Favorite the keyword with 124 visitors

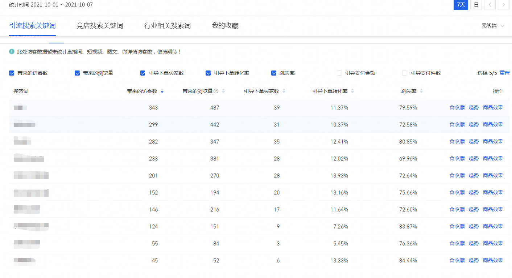(x=457, y=226)
